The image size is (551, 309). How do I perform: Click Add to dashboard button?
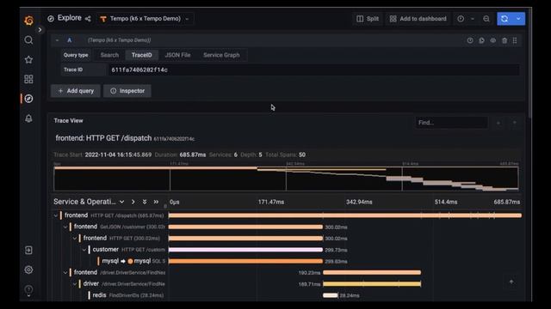point(418,19)
